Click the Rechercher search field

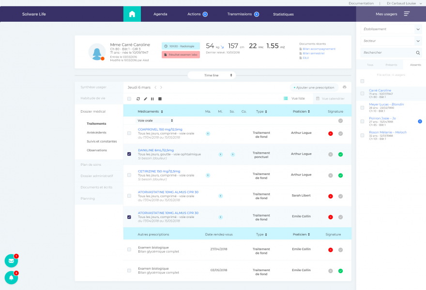coord(387,52)
